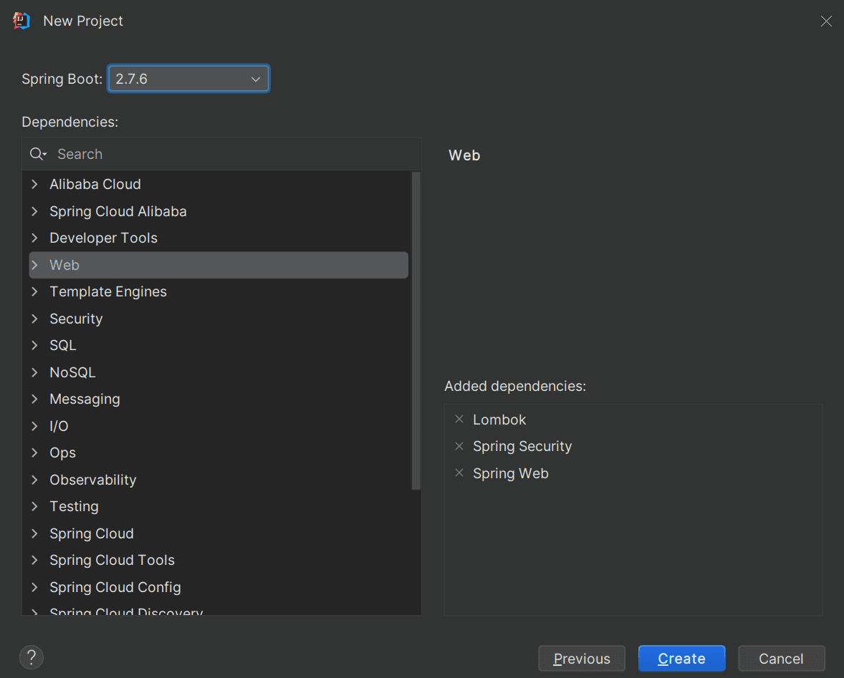Remove the Spring Security dependency
Screen dimensions: 844x678
[459, 446]
